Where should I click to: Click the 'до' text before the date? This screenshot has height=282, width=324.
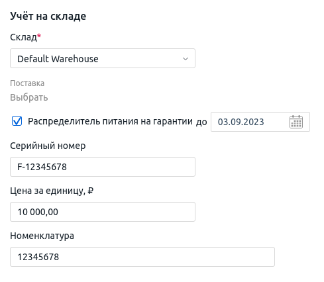[x=201, y=122]
